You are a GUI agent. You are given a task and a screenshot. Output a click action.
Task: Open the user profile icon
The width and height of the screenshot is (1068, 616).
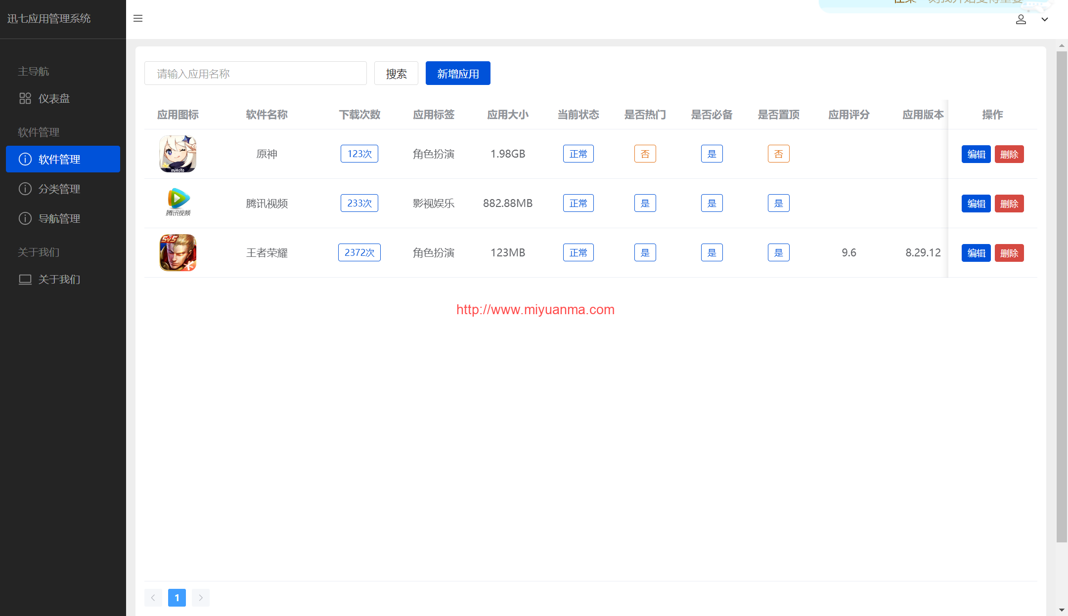pyautogui.click(x=1021, y=19)
